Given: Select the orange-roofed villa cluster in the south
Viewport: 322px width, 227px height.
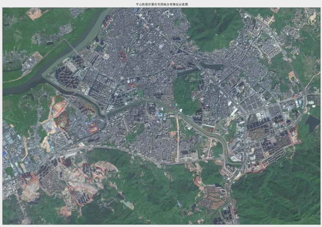Looking at the screenshot, I should tap(213, 198).
